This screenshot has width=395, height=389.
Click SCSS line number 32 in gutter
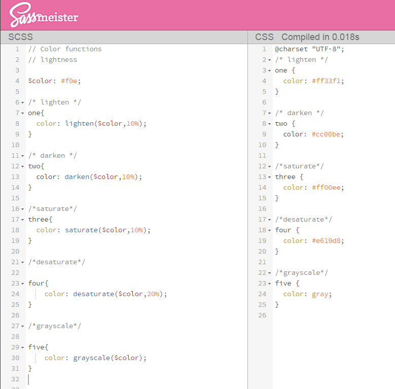point(15,379)
